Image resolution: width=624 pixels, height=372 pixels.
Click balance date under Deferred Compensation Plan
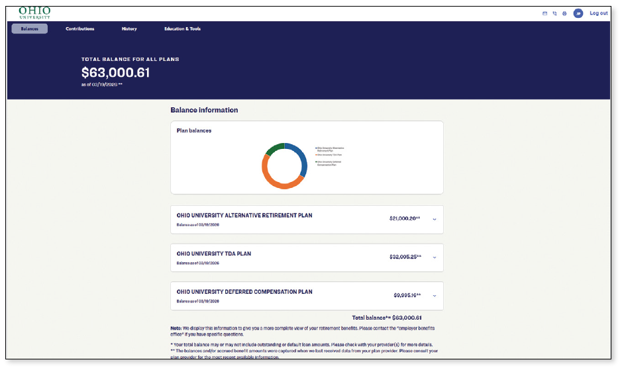tap(198, 301)
